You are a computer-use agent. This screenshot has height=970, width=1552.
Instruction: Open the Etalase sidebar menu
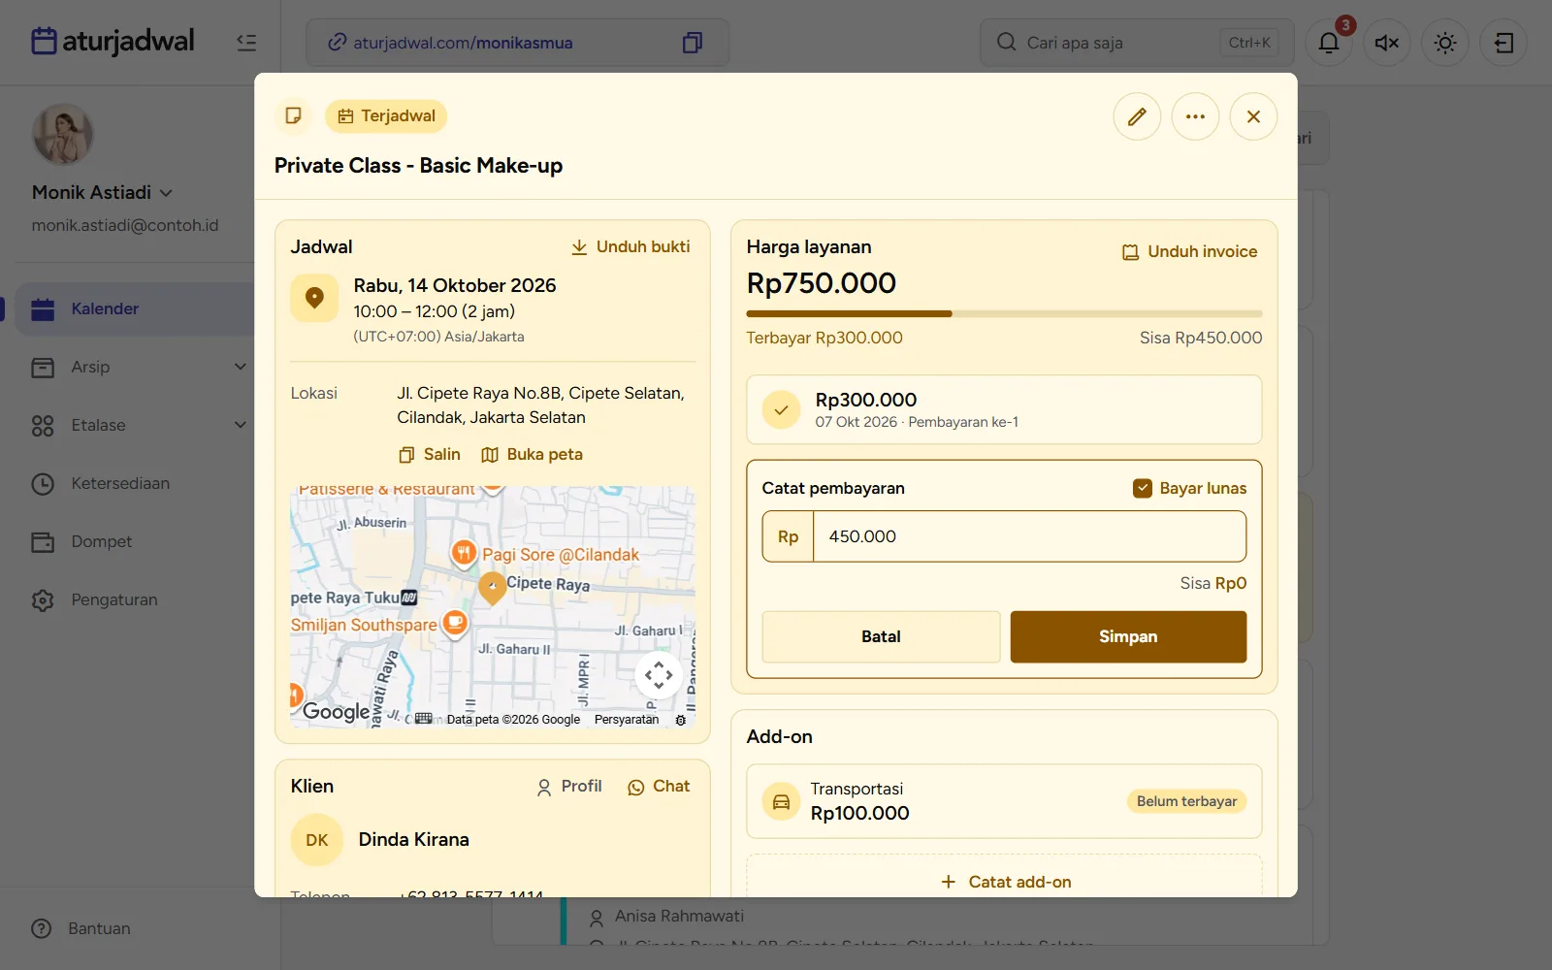[x=98, y=425]
